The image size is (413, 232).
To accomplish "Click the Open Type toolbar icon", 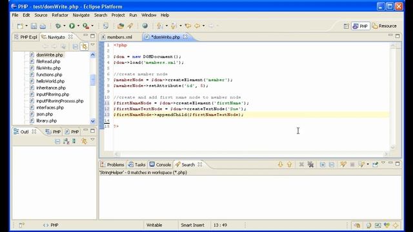I will [121, 26].
